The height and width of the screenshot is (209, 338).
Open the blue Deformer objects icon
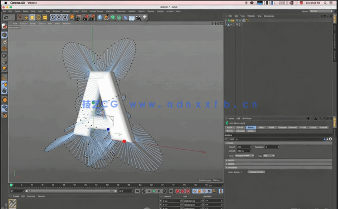point(126,17)
